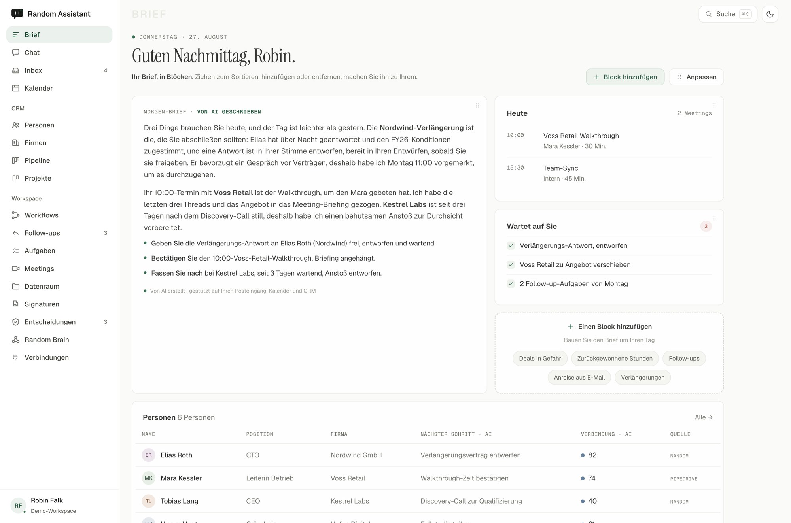Check off 2 Follow-up-Aufgaben von Montag

[511, 284]
